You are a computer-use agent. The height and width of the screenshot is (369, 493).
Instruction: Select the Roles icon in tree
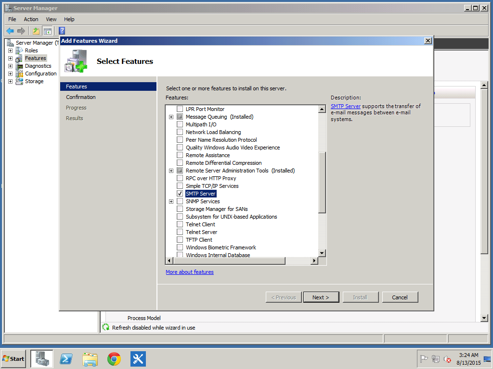(x=19, y=50)
